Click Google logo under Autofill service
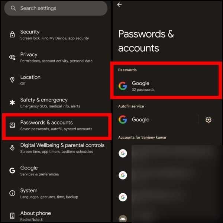 pyautogui.click(x=123, y=119)
